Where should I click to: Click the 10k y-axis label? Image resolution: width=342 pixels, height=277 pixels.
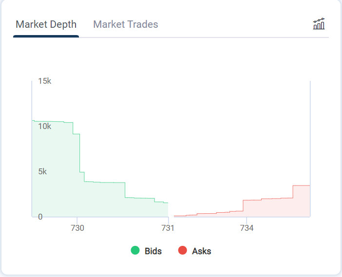[x=45, y=126]
